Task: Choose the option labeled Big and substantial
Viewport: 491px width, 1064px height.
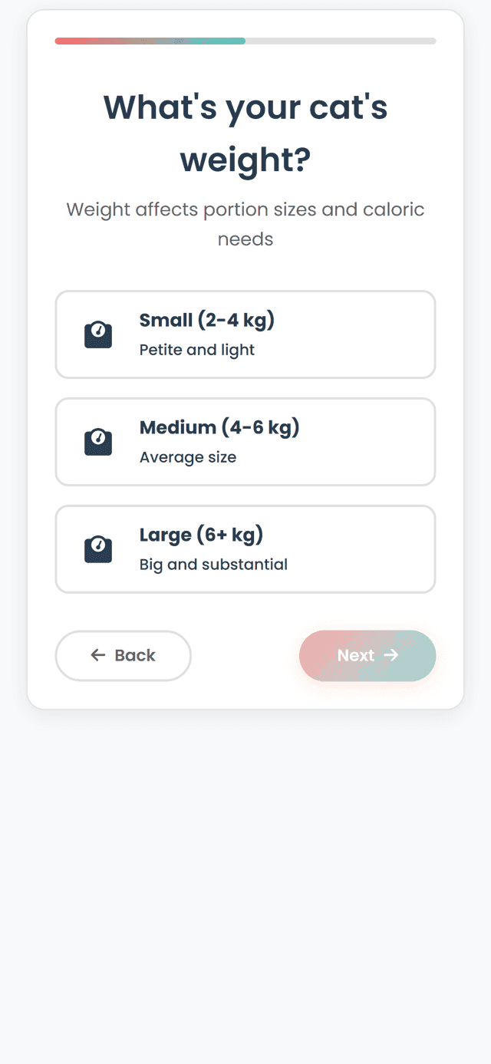Action: pos(213,565)
